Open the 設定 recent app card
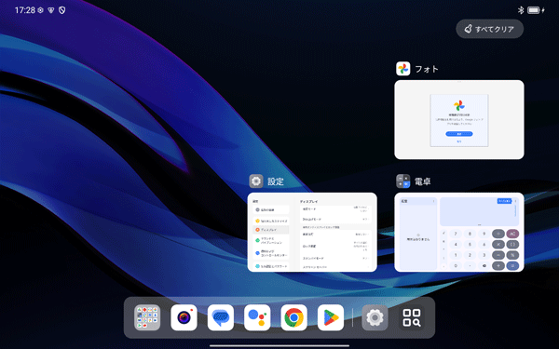Image resolution: width=559 pixels, height=349 pixels. point(312,232)
